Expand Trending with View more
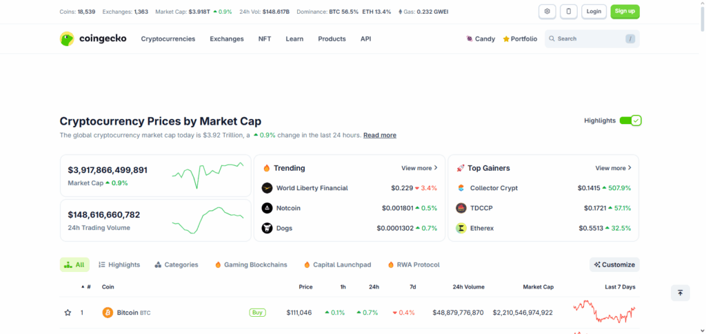The height and width of the screenshot is (334, 706). [x=419, y=168]
